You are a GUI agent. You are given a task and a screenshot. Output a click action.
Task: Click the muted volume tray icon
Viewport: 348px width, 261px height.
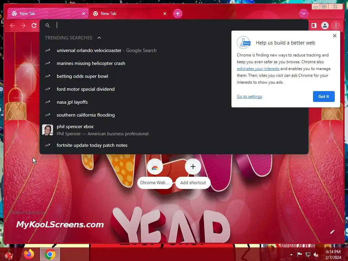[x=316, y=255]
